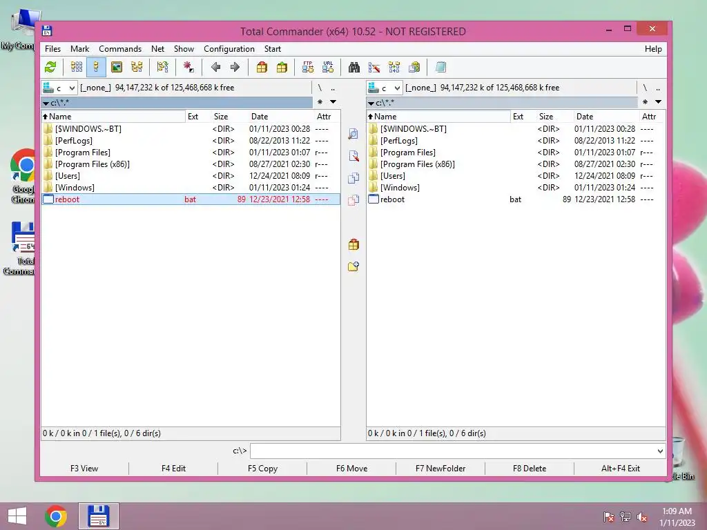
Task: Click Edit icon in the middle button bar
Action: 353,156
